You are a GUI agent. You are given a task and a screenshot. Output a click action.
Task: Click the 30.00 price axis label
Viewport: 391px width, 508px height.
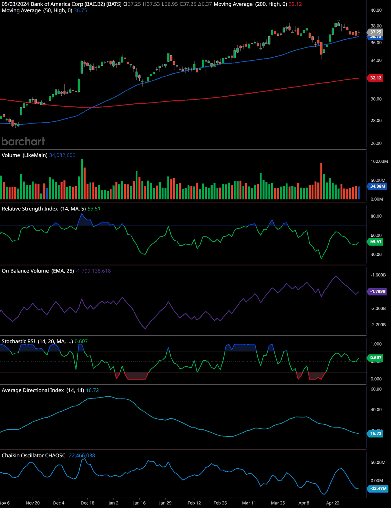(x=376, y=99)
